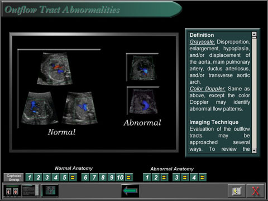Click the red X exit icon
Screen dimensions: 268x201
(255, 191)
